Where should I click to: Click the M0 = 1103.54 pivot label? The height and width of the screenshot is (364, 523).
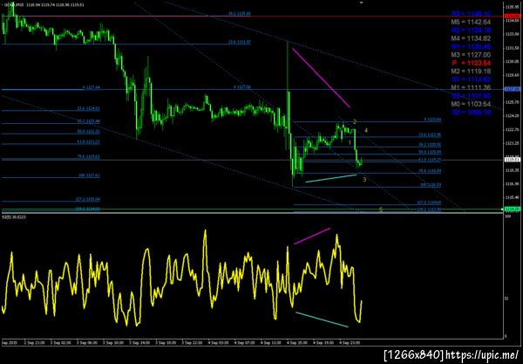point(471,104)
